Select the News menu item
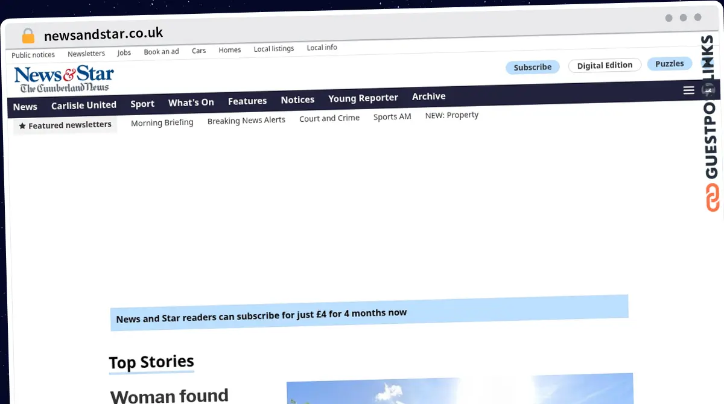This screenshot has width=724, height=404. pos(25,107)
